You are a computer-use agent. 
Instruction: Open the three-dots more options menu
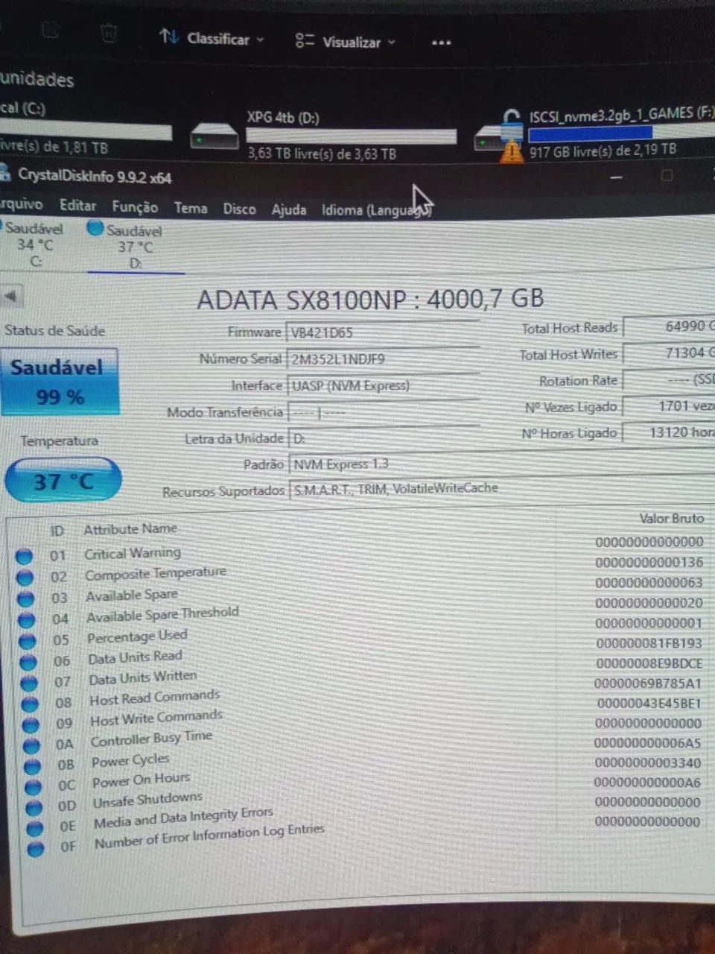point(441,42)
